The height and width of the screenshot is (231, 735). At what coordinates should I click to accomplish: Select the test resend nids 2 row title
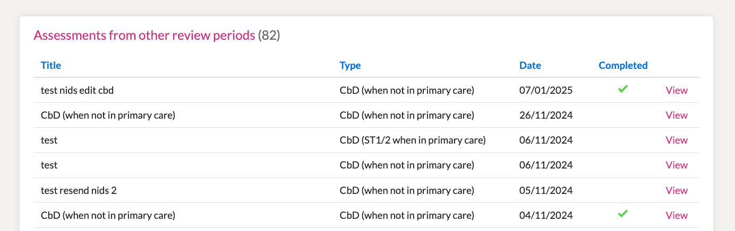tap(79, 190)
